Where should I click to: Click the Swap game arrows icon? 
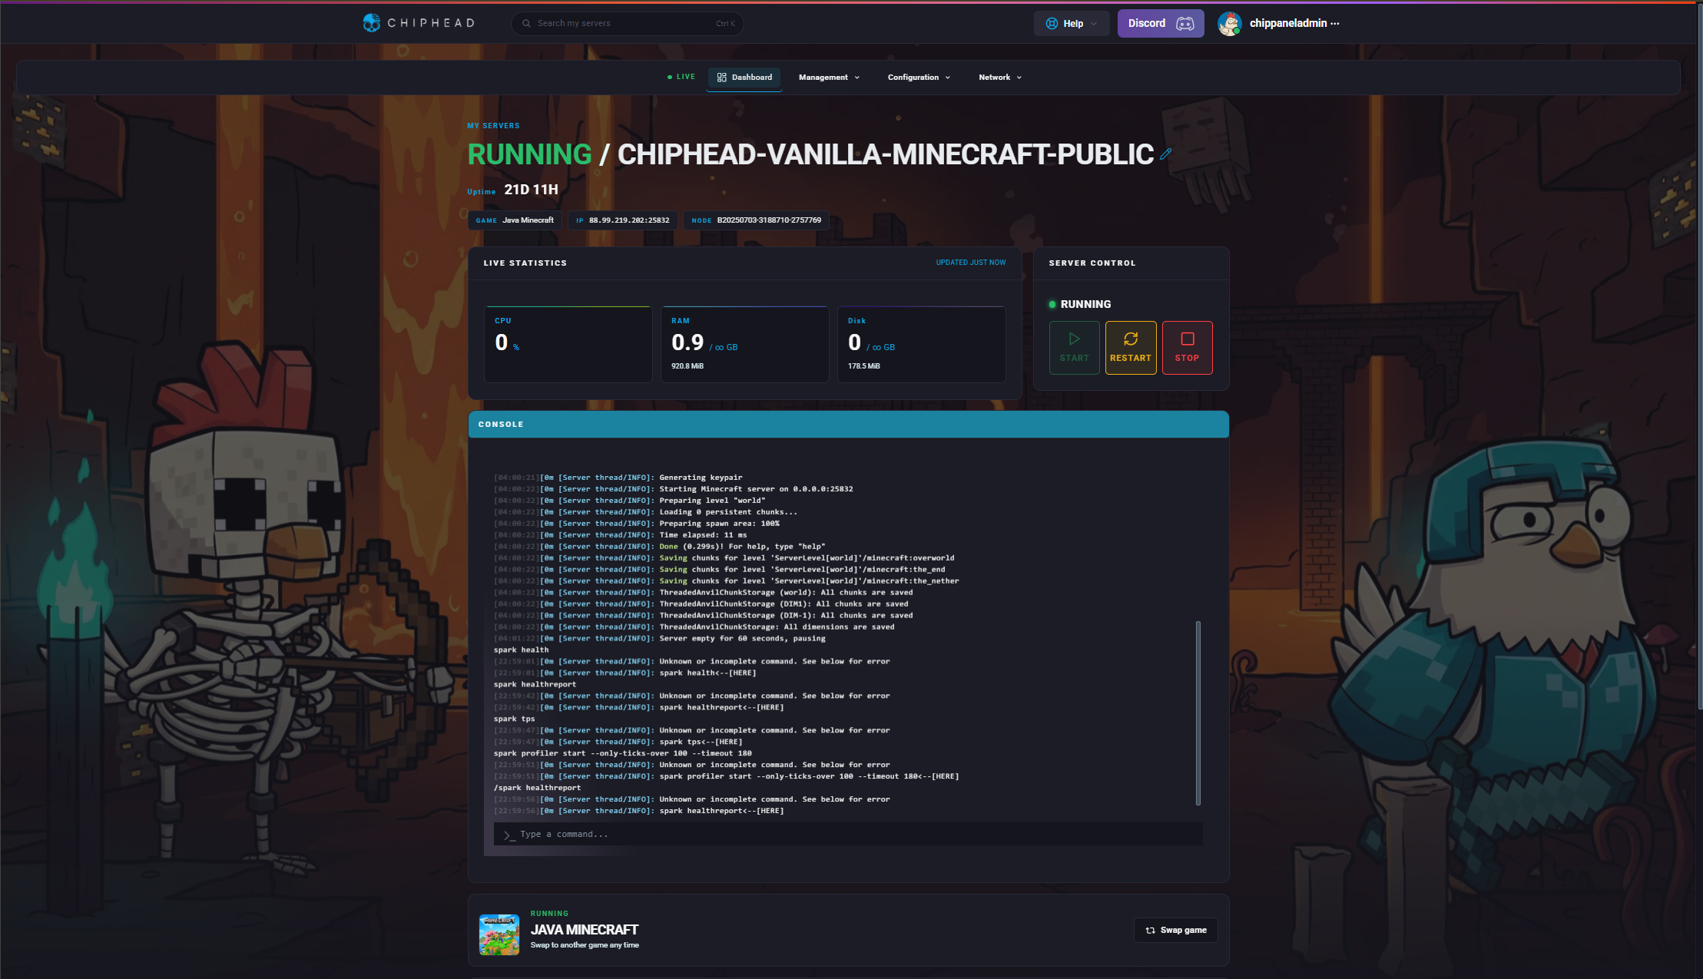[x=1150, y=931]
